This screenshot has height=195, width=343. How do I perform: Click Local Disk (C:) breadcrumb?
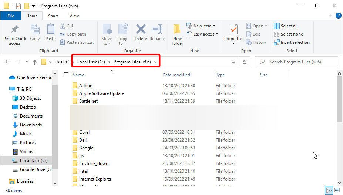[91, 62]
